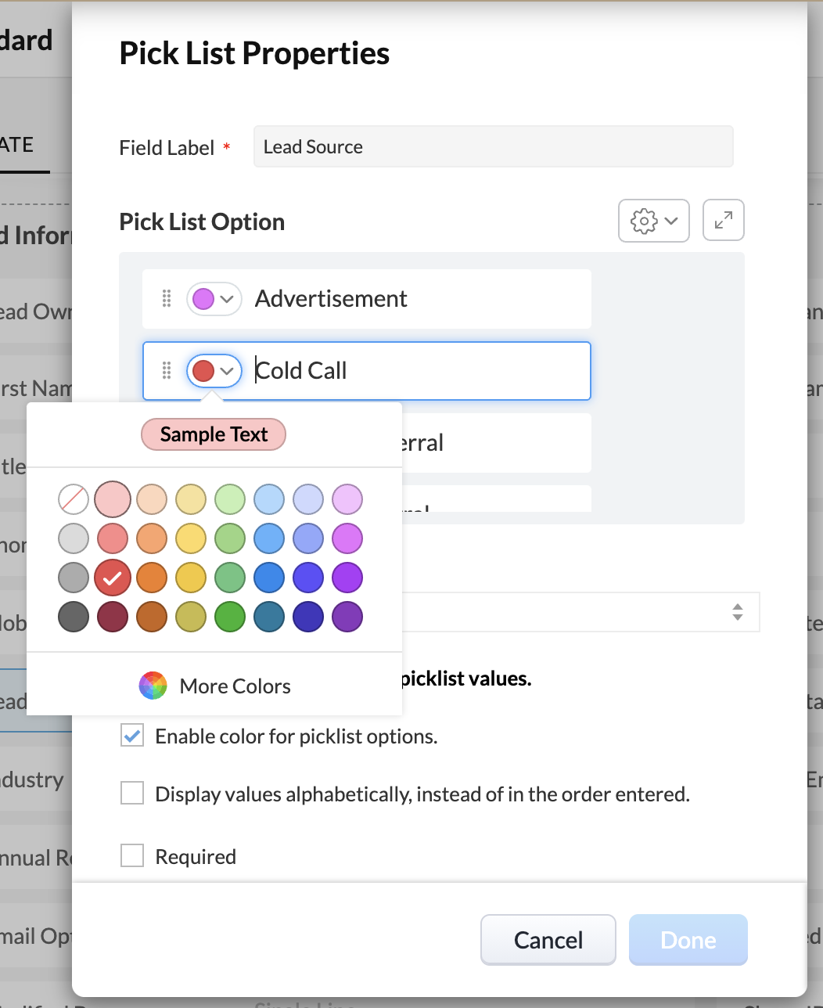823x1008 pixels.
Task: Check the Required checkbox
Action: [x=132, y=856]
